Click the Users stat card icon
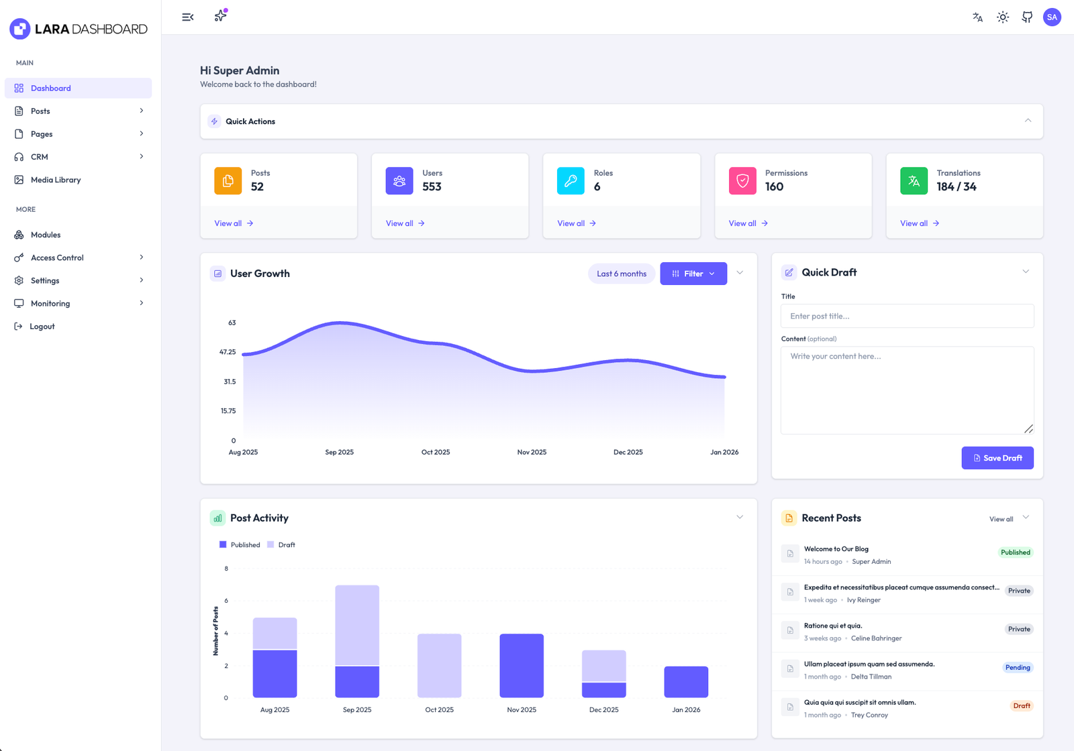 coord(399,180)
